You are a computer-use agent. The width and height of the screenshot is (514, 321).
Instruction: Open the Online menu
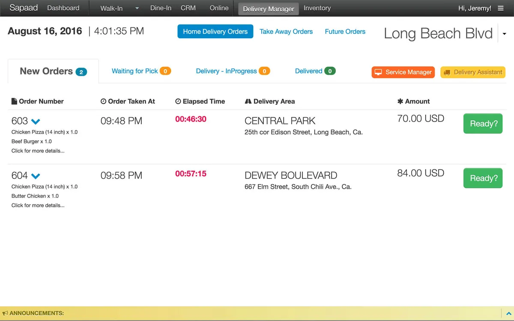click(219, 8)
